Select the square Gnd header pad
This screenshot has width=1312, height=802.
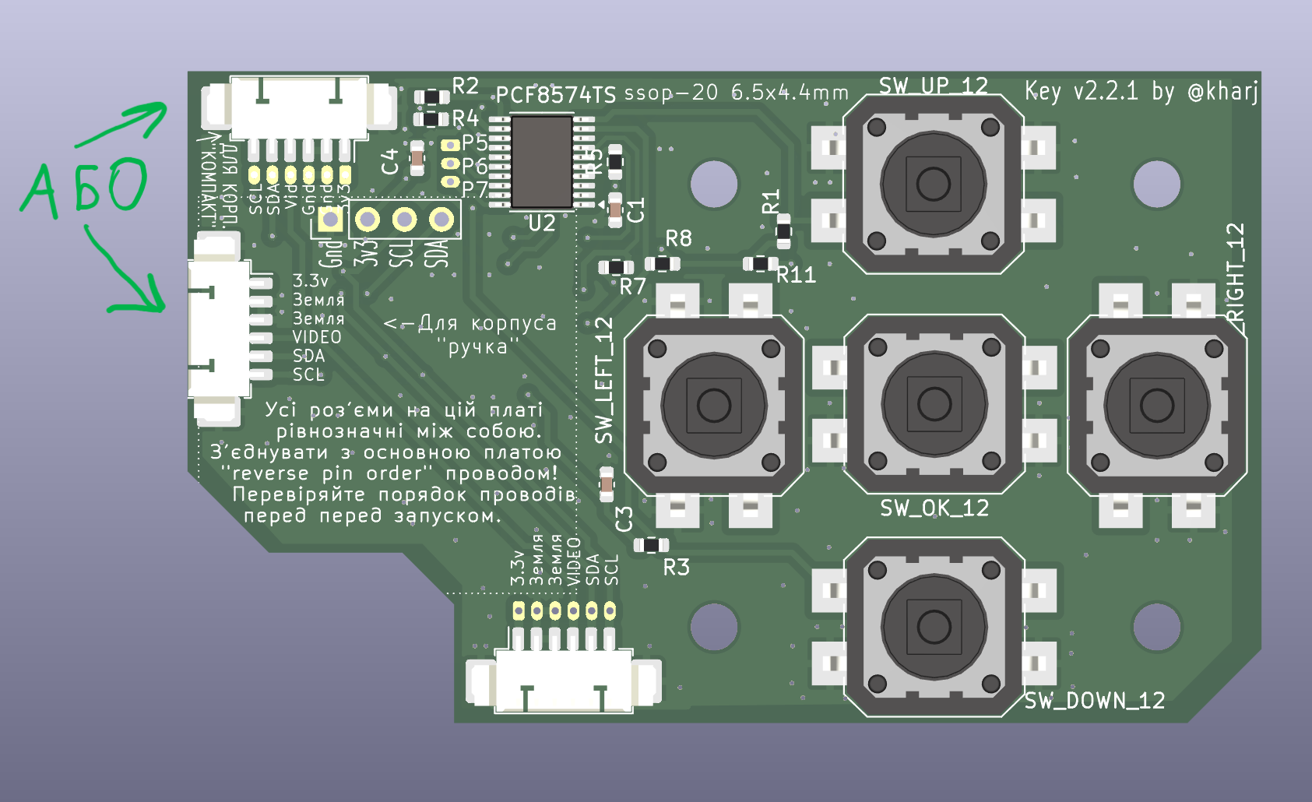pyautogui.click(x=330, y=220)
